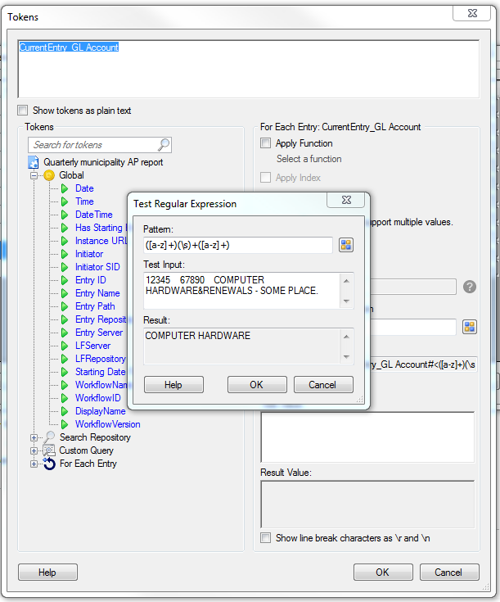
Task: Click Cancel button at bottom of Tokens dialog
Action: pos(449,572)
